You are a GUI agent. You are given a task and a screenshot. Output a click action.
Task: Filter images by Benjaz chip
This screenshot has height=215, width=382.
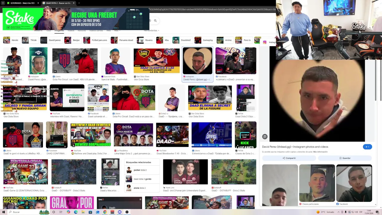(73, 40)
